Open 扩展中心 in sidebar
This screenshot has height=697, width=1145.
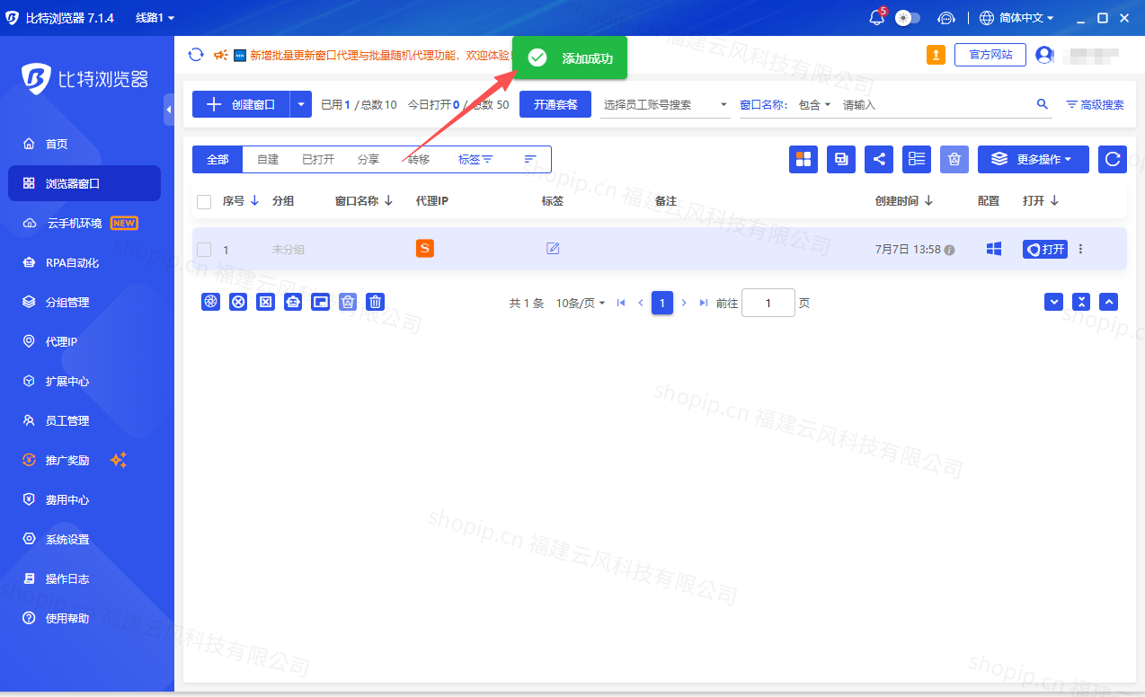pyautogui.click(x=84, y=381)
